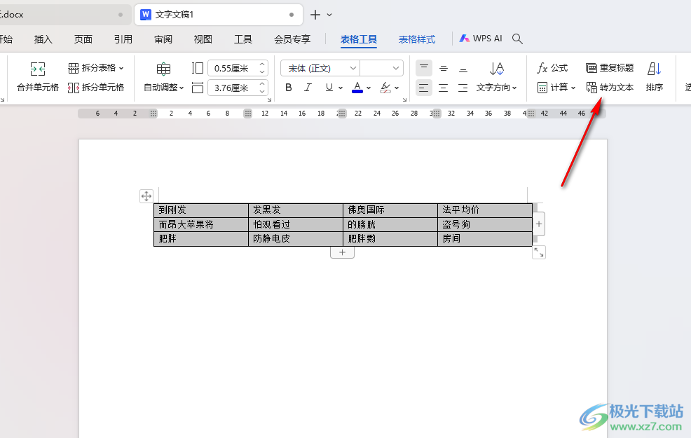Screen dimensions: 691x438
Task: Switch to the .docx document tab
Action: (x=64, y=15)
